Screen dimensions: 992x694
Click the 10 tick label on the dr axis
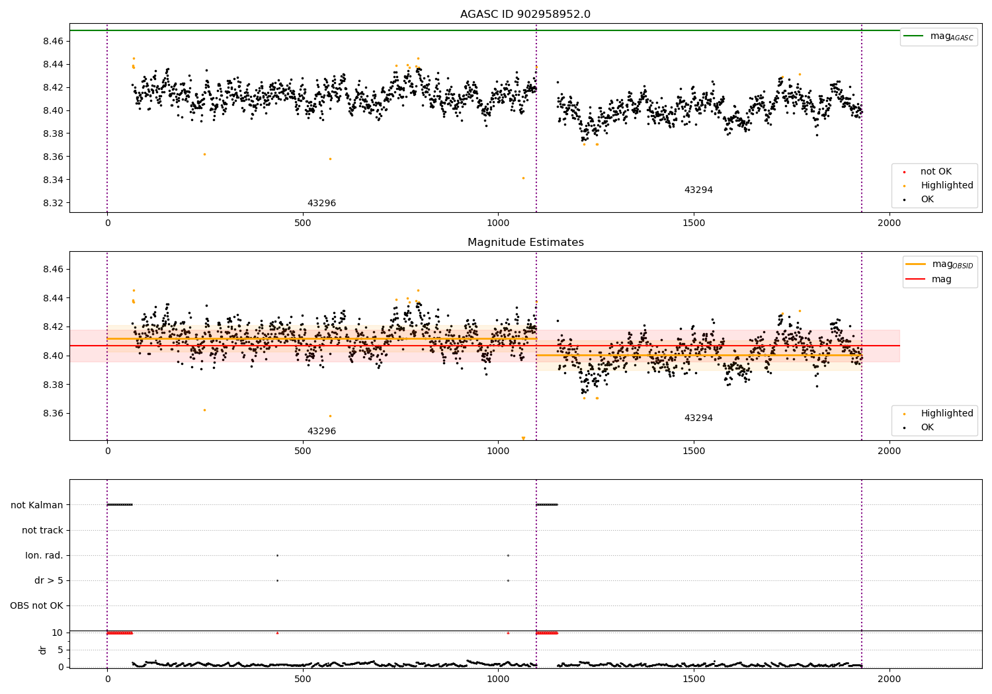[x=58, y=633]
